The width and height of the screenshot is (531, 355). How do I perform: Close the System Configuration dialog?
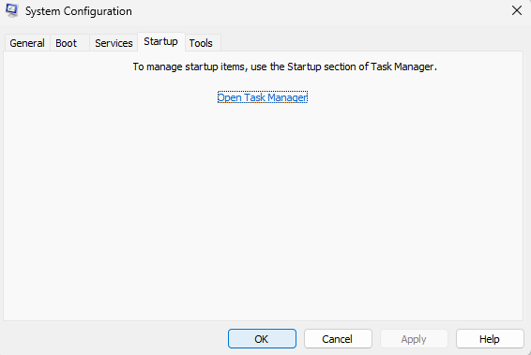(516, 10)
